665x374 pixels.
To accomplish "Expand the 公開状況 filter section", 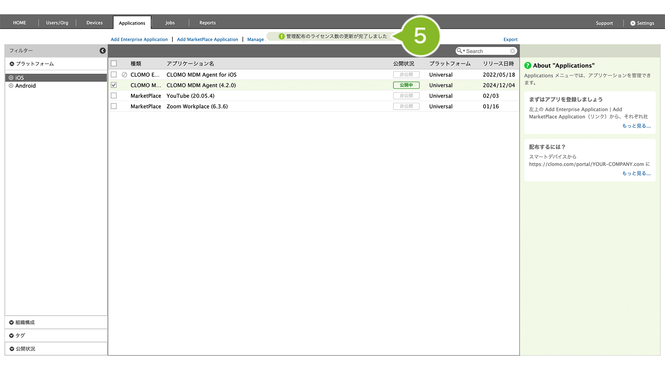I will point(25,349).
